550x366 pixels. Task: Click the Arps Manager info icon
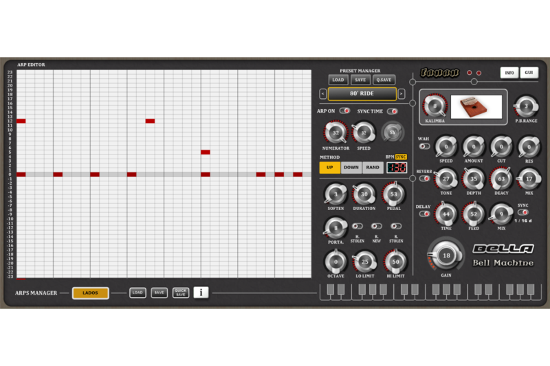tap(201, 293)
